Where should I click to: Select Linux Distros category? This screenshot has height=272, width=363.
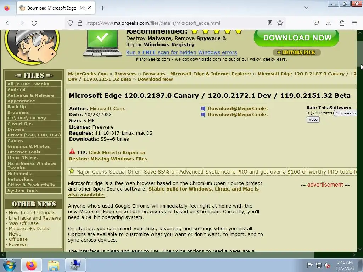[x=22, y=158]
